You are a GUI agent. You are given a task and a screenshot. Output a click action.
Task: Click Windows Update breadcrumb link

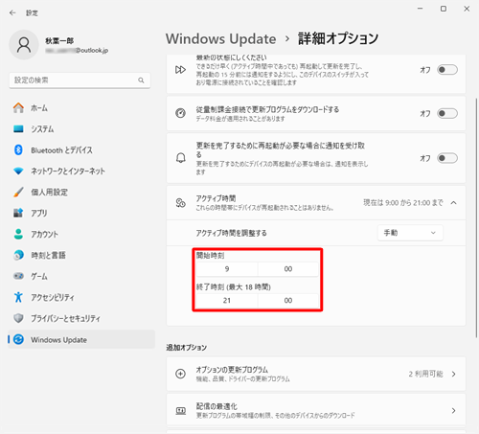(220, 38)
